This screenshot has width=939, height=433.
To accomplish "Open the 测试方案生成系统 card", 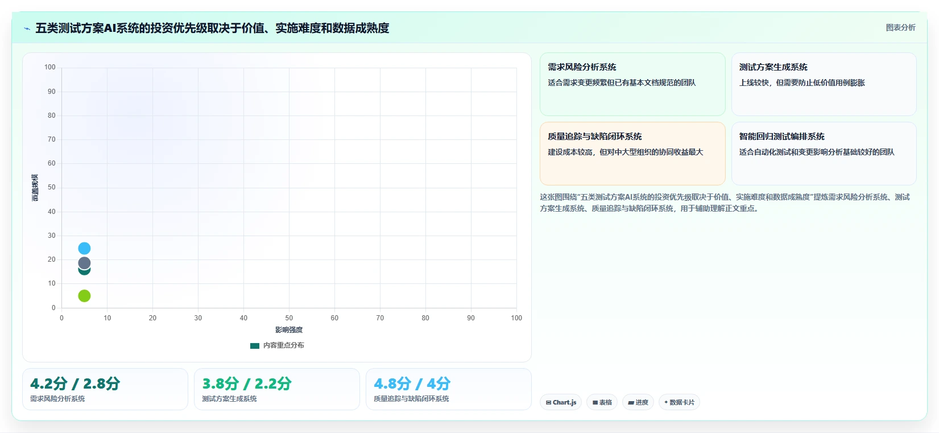I will pyautogui.click(x=824, y=84).
